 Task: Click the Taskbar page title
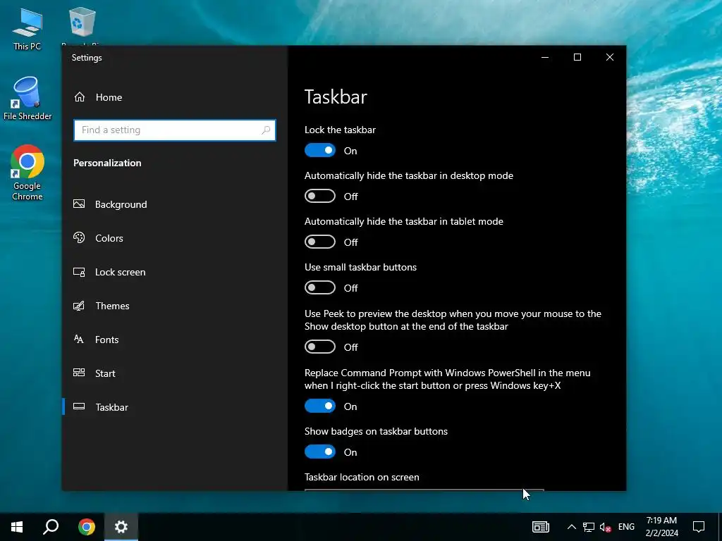point(336,97)
